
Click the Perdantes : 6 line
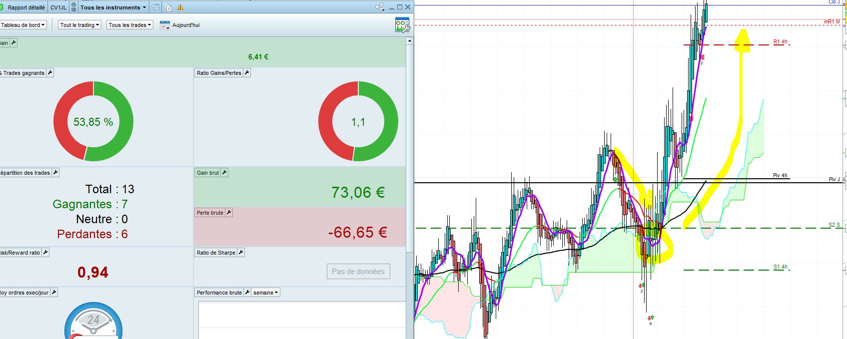click(92, 234)
